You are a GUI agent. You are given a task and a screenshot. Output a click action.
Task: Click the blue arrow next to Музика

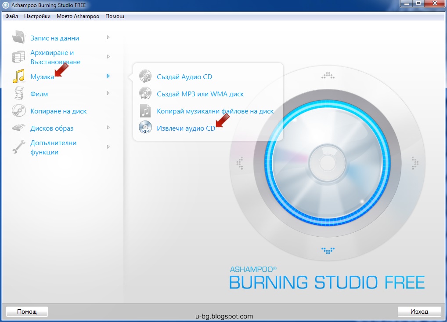[108, 76]
